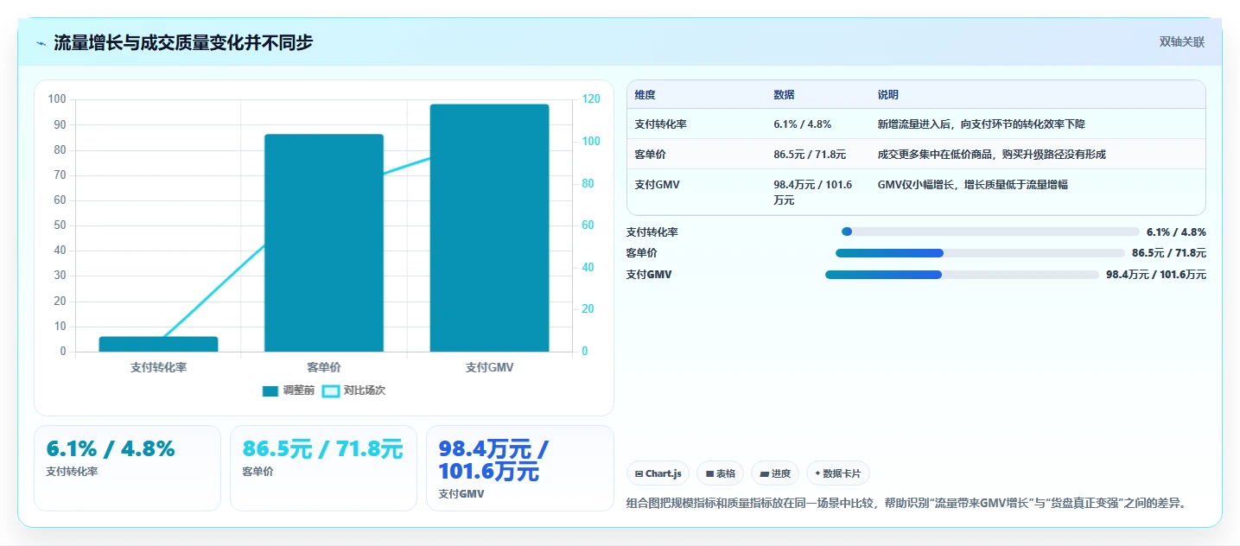Toggle the 对比场次 legend entry
Image resolution: width=1240 pixels, height=546 pixels.
[353, 390]
